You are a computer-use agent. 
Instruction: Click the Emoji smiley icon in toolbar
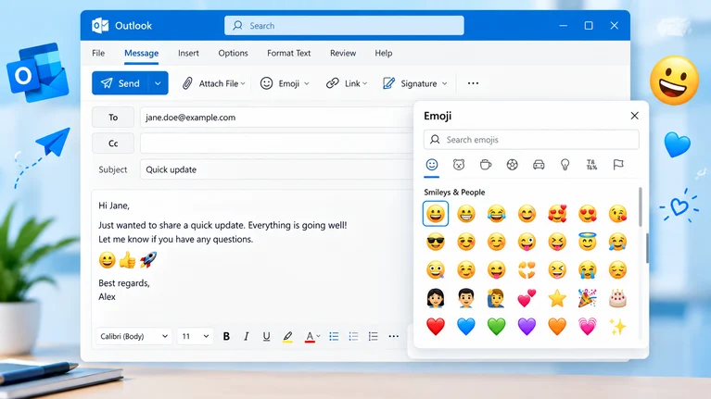click(x=267, y=83)
